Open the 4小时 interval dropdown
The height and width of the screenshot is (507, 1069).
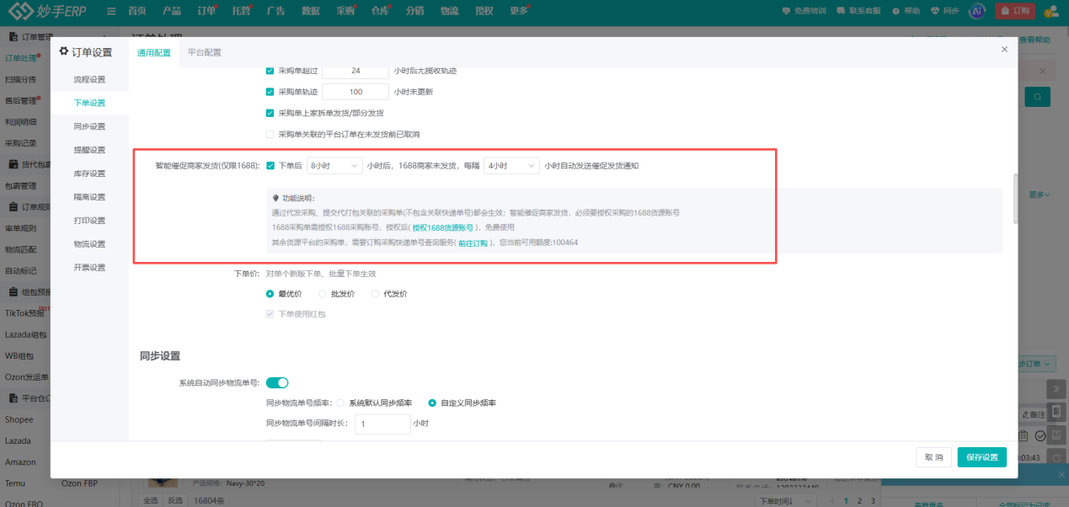[x=511, y=166]
